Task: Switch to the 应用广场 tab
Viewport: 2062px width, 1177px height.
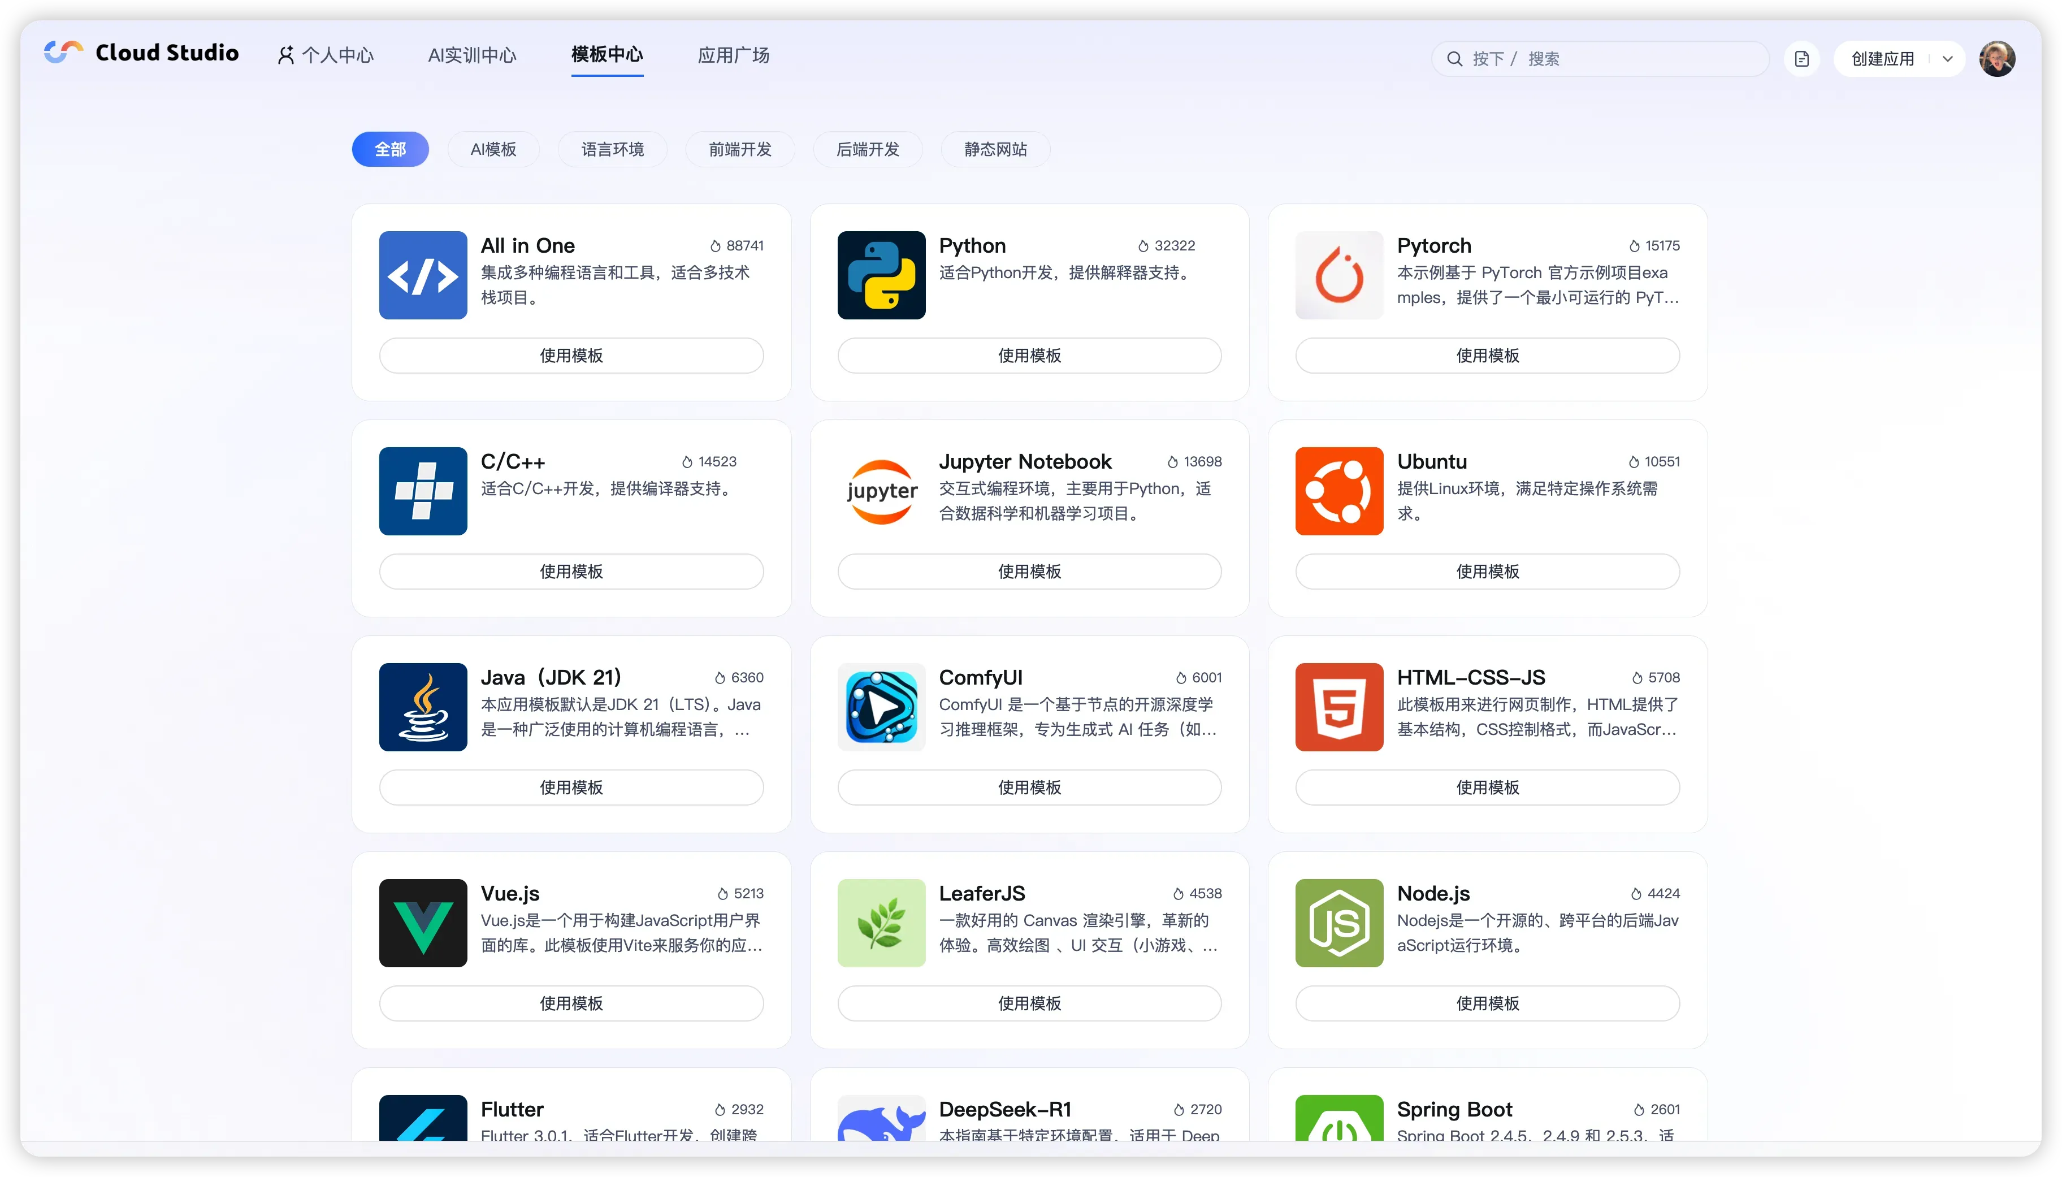Action: pyautogui.click(x=733, y=55)
